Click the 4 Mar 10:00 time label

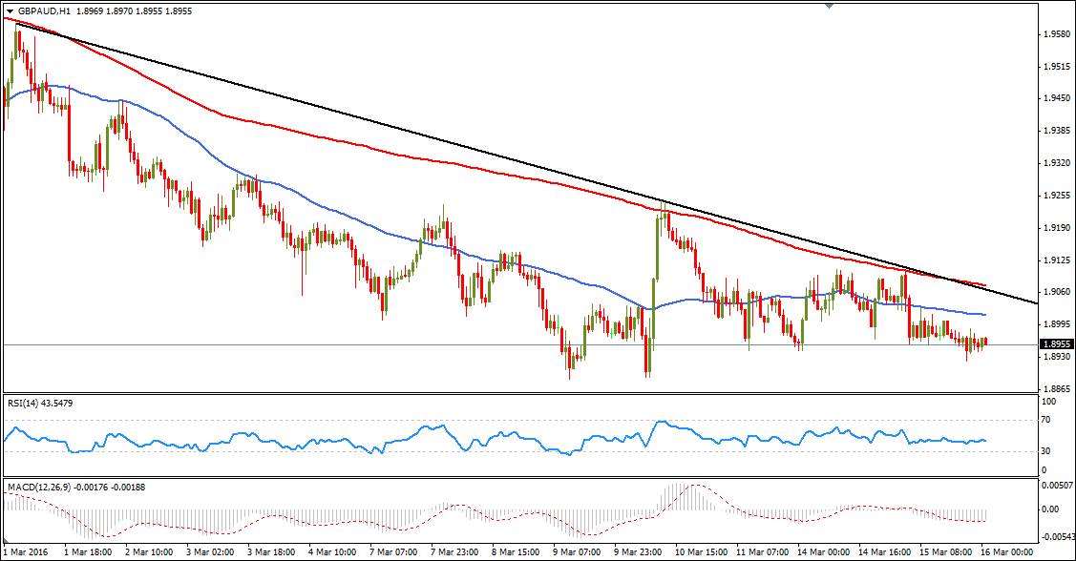(332, 552)
